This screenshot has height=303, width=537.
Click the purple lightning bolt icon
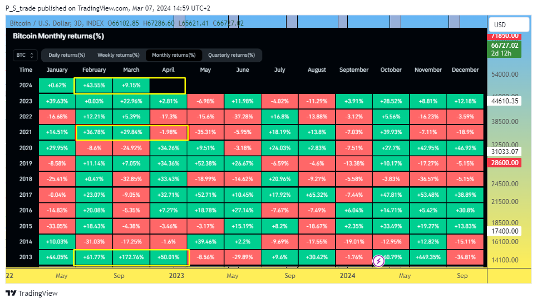pos(378,261)
